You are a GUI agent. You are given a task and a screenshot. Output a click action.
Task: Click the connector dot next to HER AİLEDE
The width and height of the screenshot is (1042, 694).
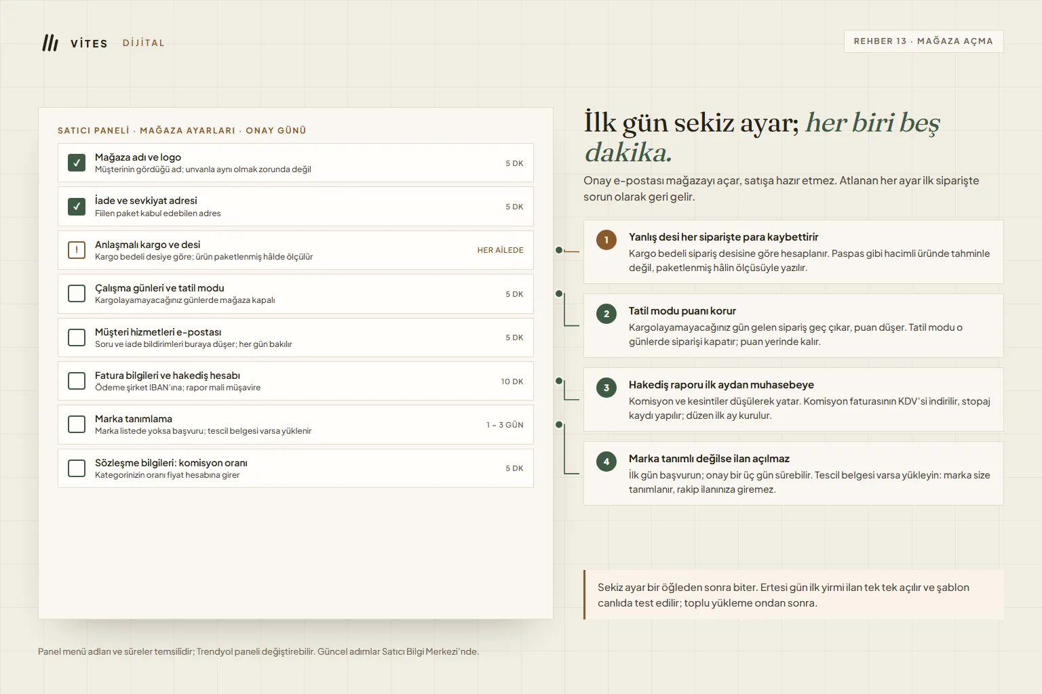[x=559, y=250]
